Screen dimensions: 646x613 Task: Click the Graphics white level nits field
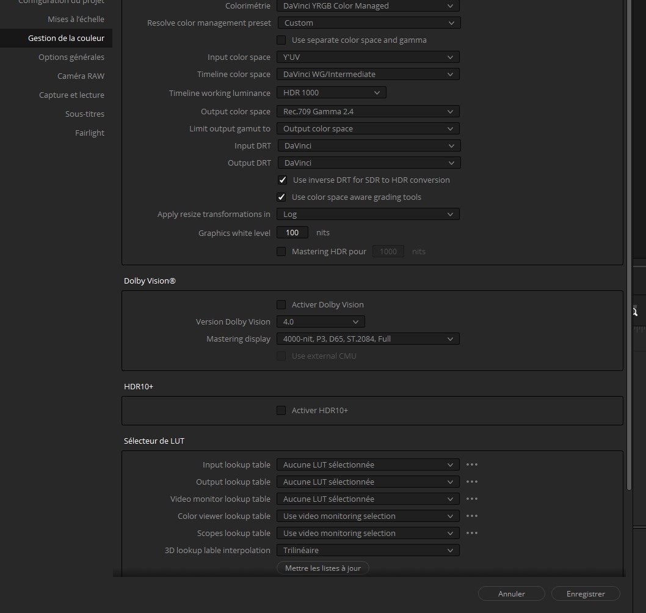point(292,232)
